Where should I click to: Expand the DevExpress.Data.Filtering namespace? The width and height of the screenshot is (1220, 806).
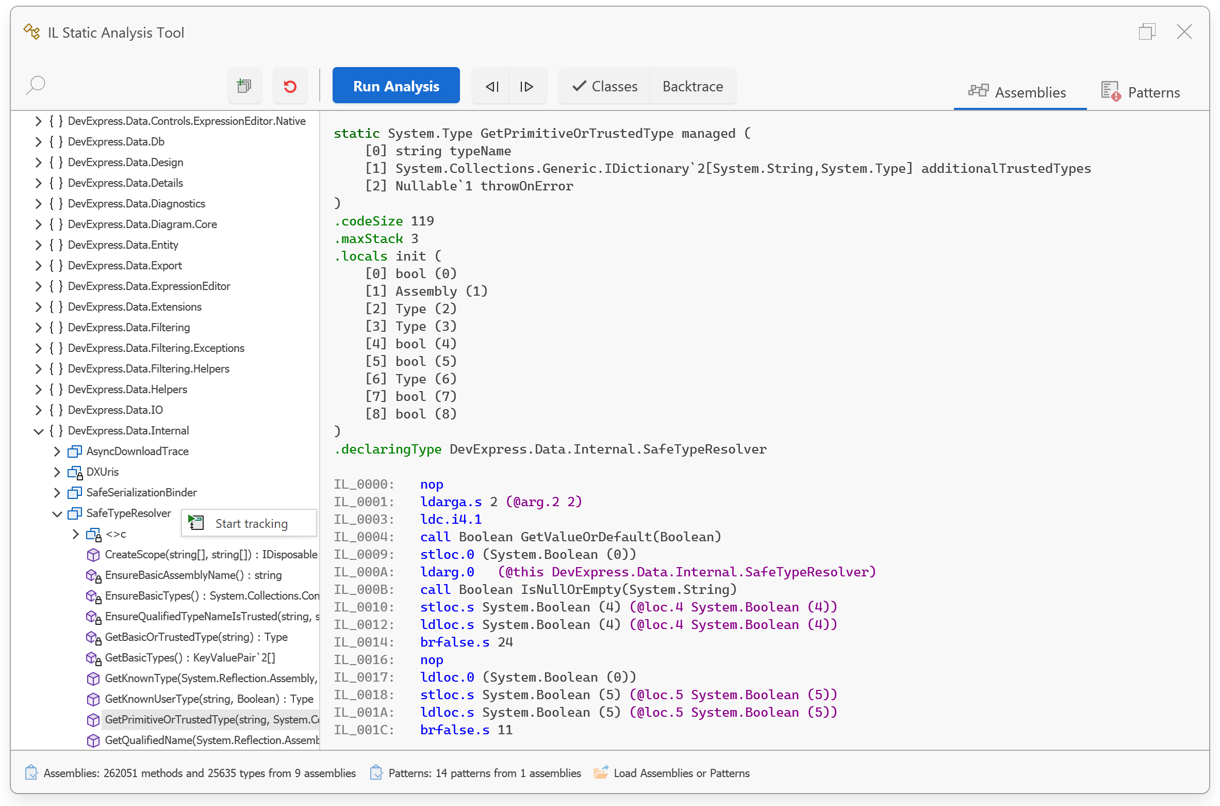coord(38,328)
